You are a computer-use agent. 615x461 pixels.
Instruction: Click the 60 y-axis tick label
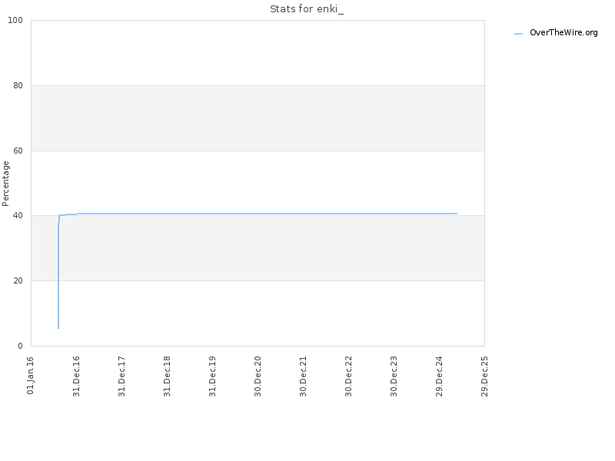18,151
